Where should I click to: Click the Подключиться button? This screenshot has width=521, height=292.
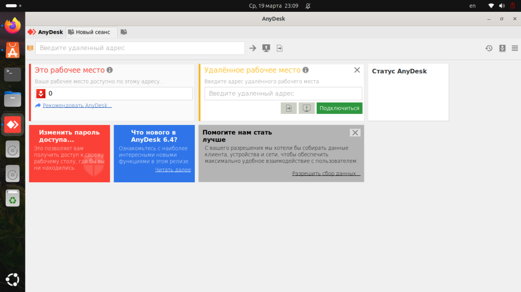[339, 108]
